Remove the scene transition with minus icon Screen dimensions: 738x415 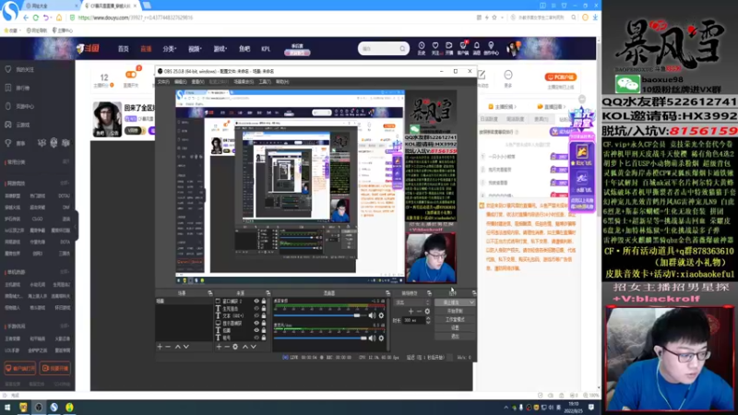[419, 311]
